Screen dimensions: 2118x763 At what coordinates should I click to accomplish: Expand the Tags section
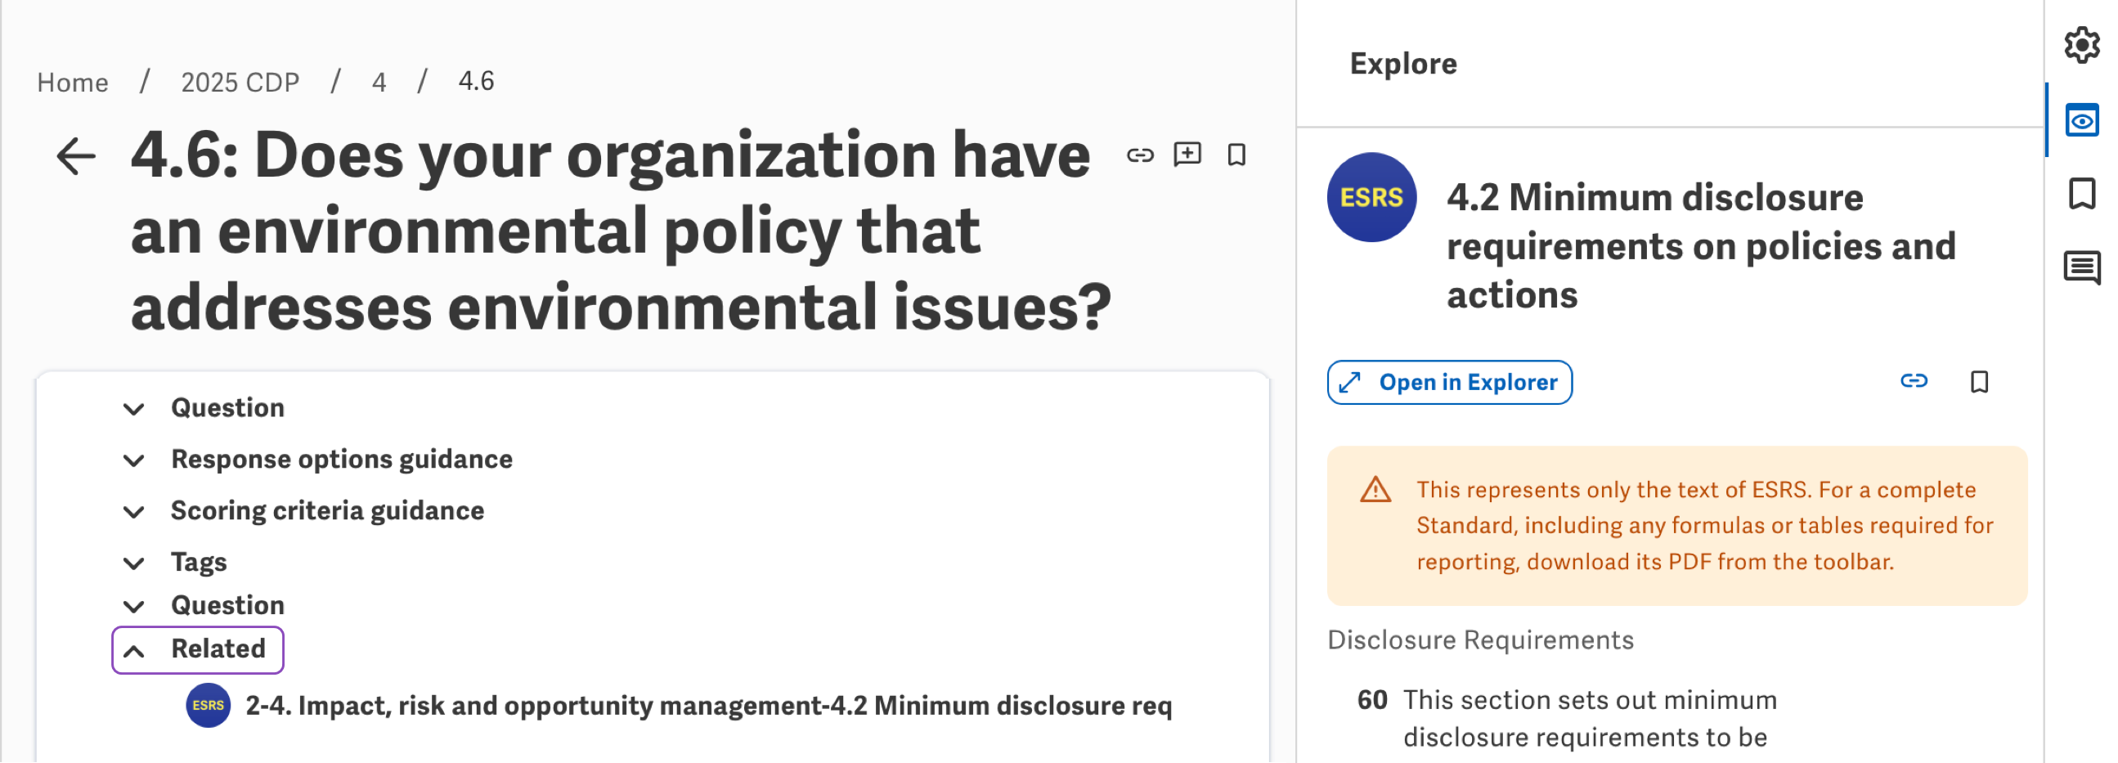(174, 563)
